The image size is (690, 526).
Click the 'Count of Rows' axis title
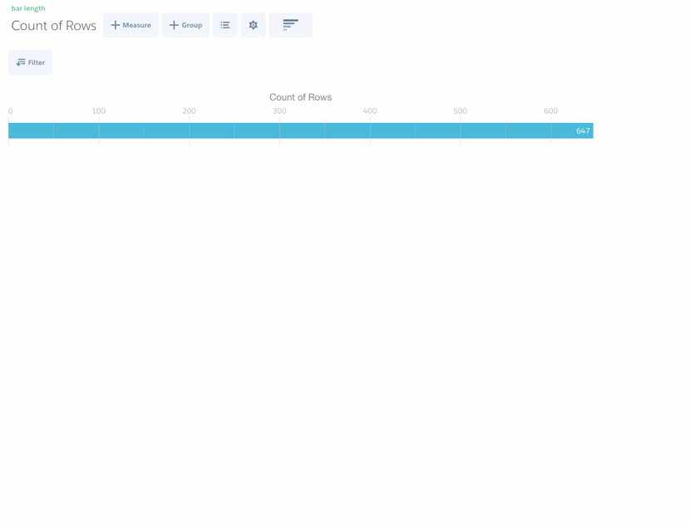(x=300, y=97)
